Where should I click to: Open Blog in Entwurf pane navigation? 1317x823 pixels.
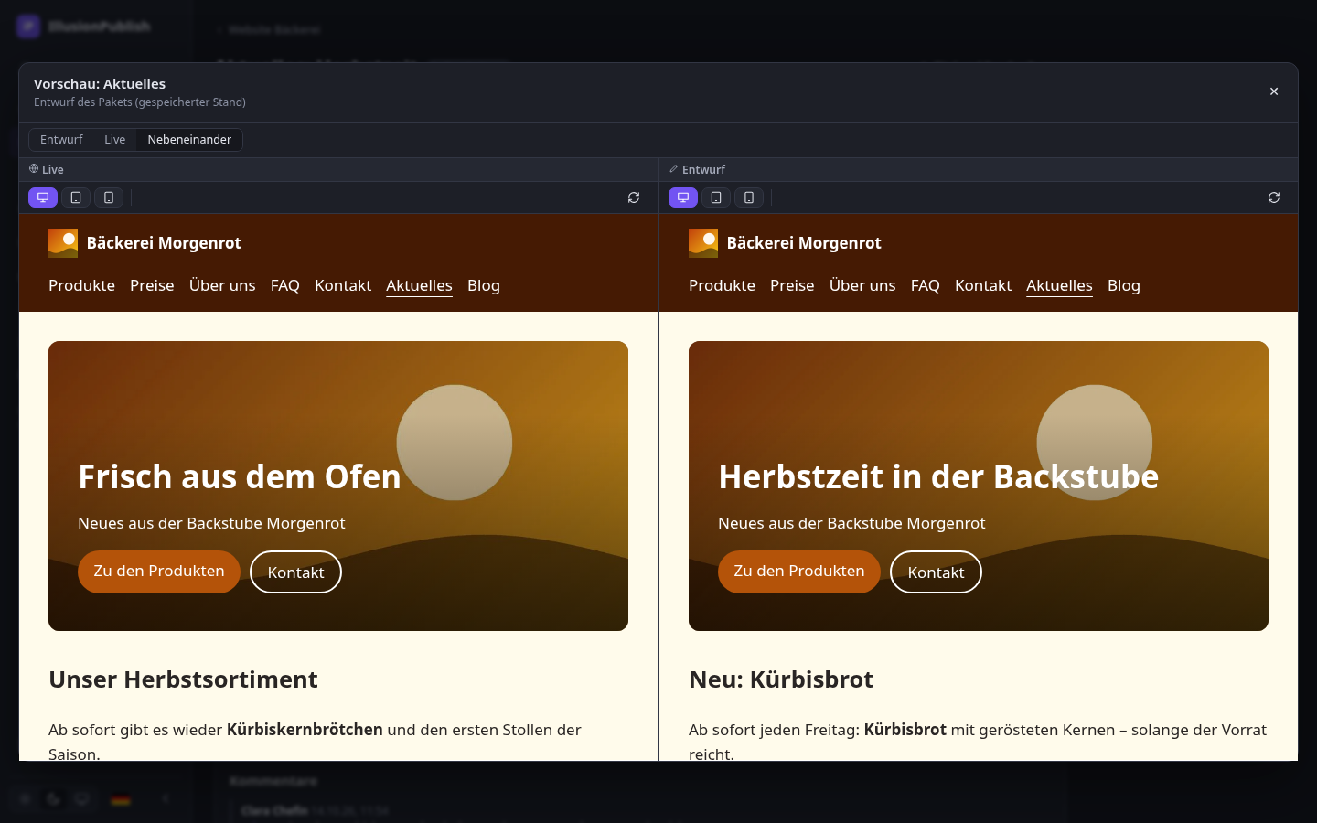pos(1124,285)
